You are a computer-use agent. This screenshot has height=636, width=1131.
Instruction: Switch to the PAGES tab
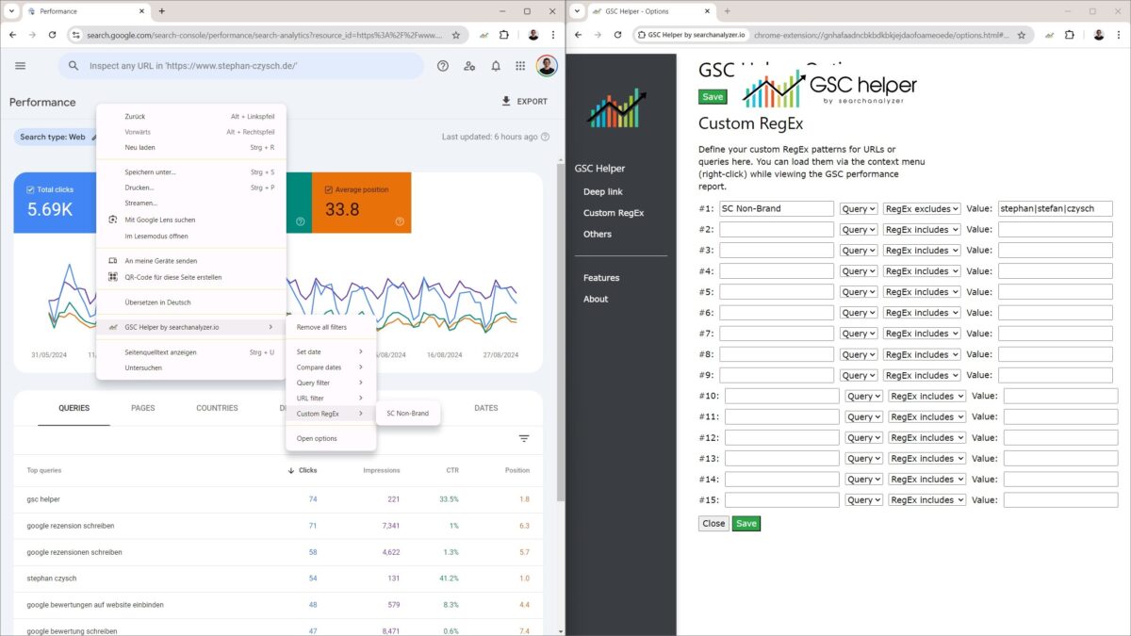143,408
